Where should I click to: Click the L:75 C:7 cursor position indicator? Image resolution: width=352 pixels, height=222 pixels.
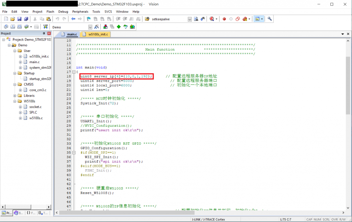pyautogui.click(x=286, y=220)
